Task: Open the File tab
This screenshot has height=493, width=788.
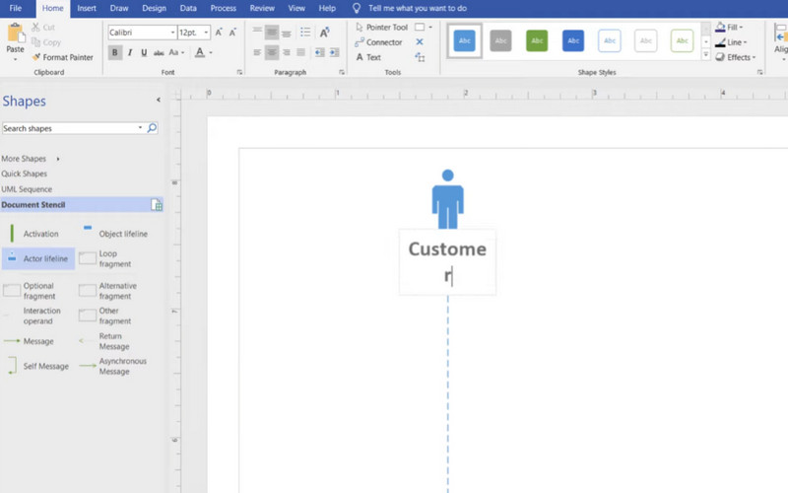Action: (x=16, y=8)
